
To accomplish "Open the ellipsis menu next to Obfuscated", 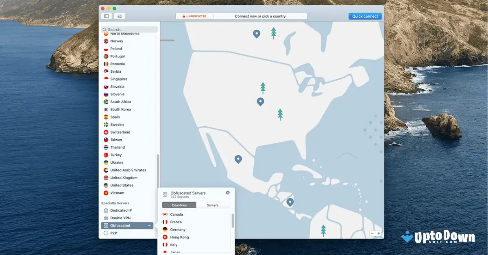I will tap(149, 225).
